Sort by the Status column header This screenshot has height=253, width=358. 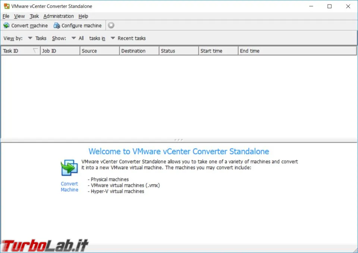coord(179,51)
